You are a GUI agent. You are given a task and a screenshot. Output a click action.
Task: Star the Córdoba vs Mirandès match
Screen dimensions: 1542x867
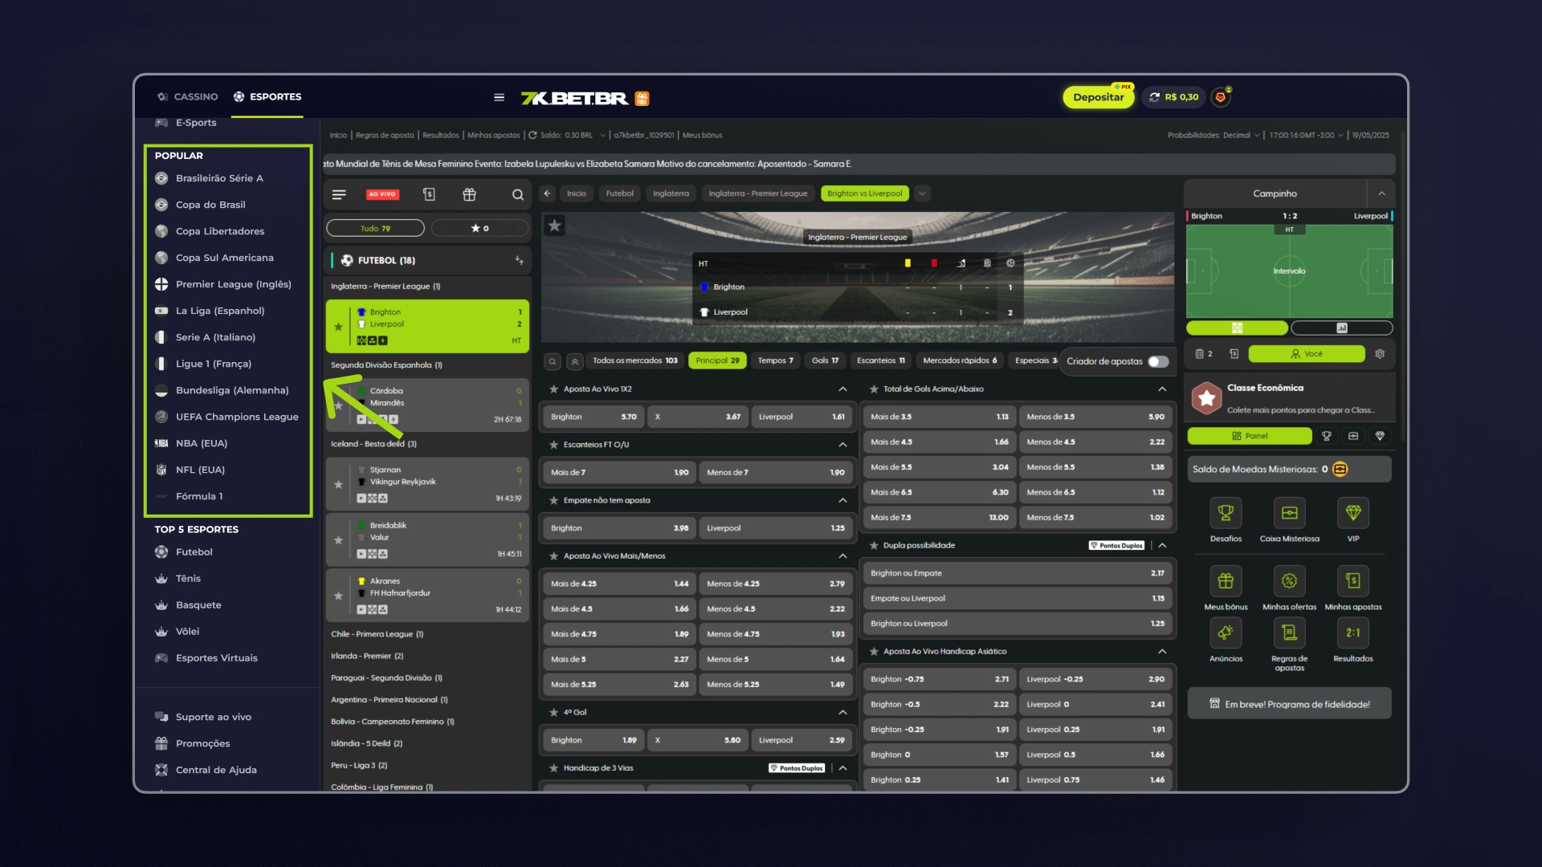pos(338,405)
